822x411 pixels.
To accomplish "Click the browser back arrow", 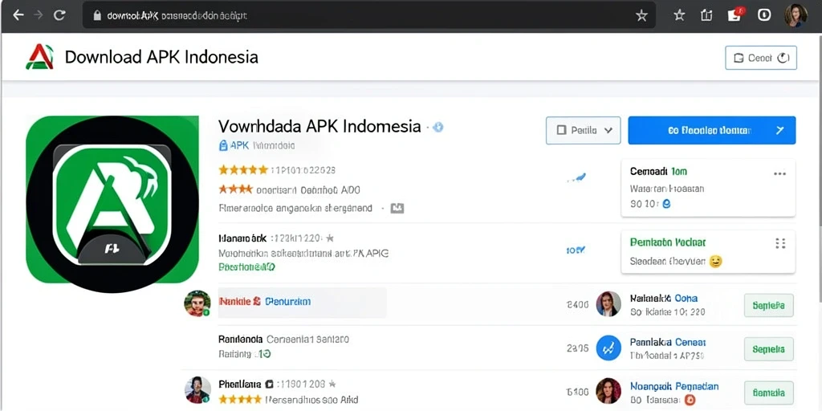I will click(x=18, y=15).
